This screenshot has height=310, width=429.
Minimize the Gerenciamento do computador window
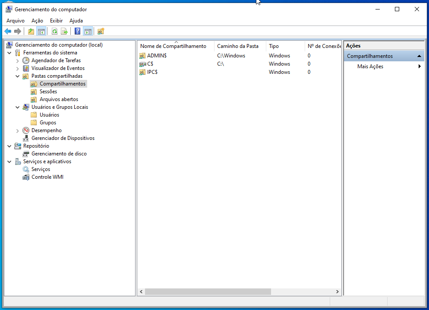tap(378, 9)
